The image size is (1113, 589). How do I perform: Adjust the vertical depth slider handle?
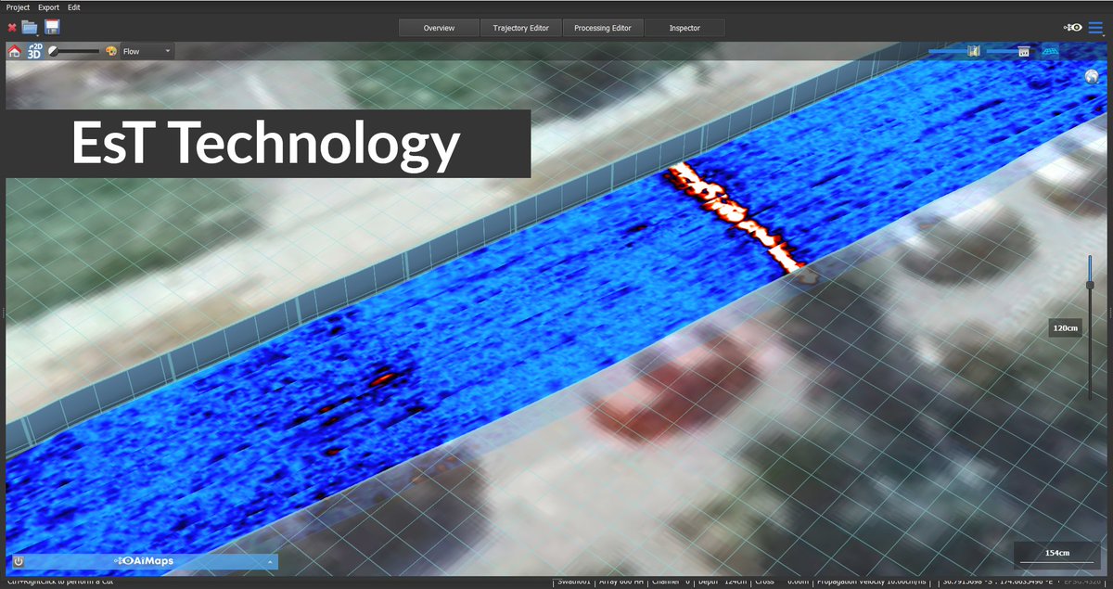1091,285
